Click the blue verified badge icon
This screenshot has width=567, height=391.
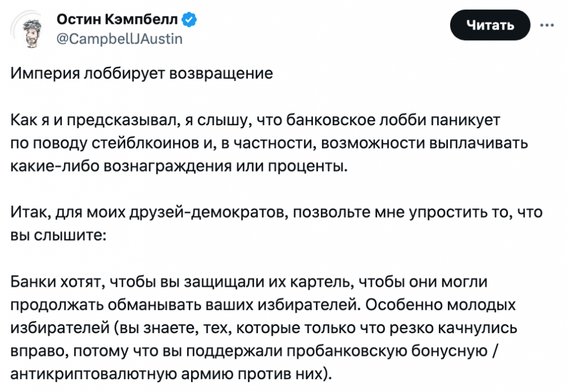click(189, 19)
